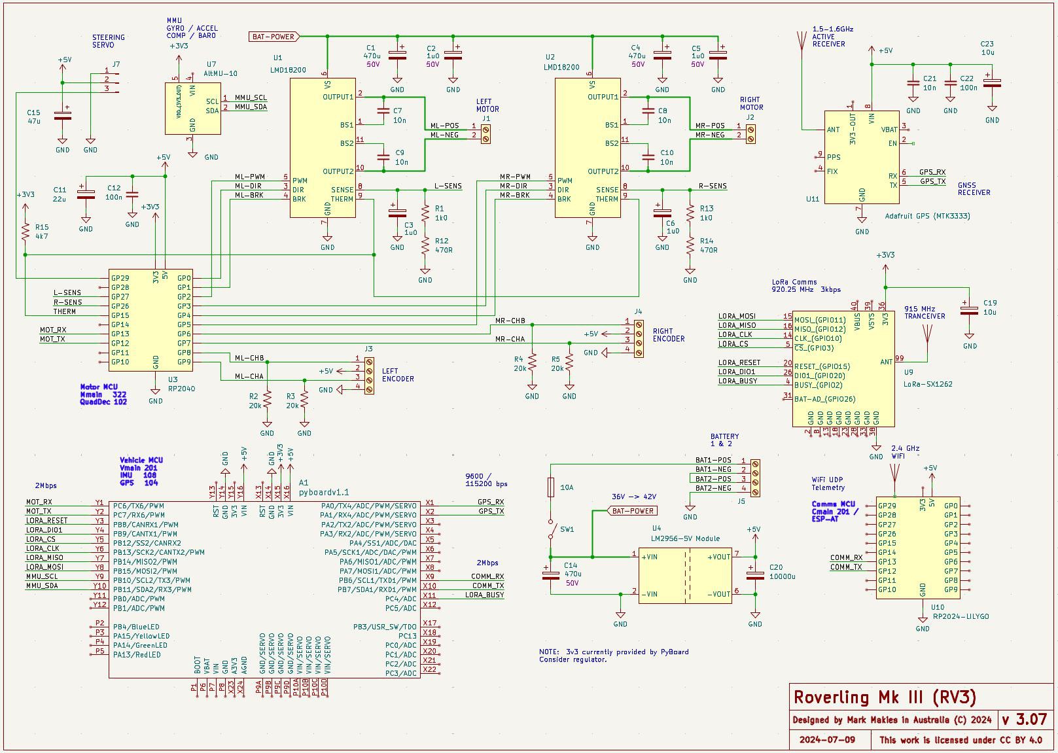Select the "ML-PWM" net label
Image resolution: width=1058 pixels, height=753 pixels.
point(250,177)
